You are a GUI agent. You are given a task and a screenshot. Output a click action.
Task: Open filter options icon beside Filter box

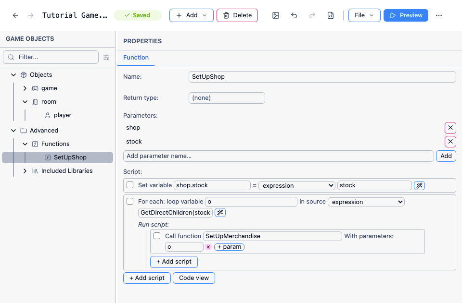106,57
